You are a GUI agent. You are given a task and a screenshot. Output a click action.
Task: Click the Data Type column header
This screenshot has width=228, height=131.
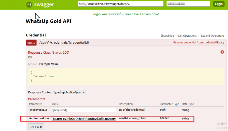(x=188, y=104)
